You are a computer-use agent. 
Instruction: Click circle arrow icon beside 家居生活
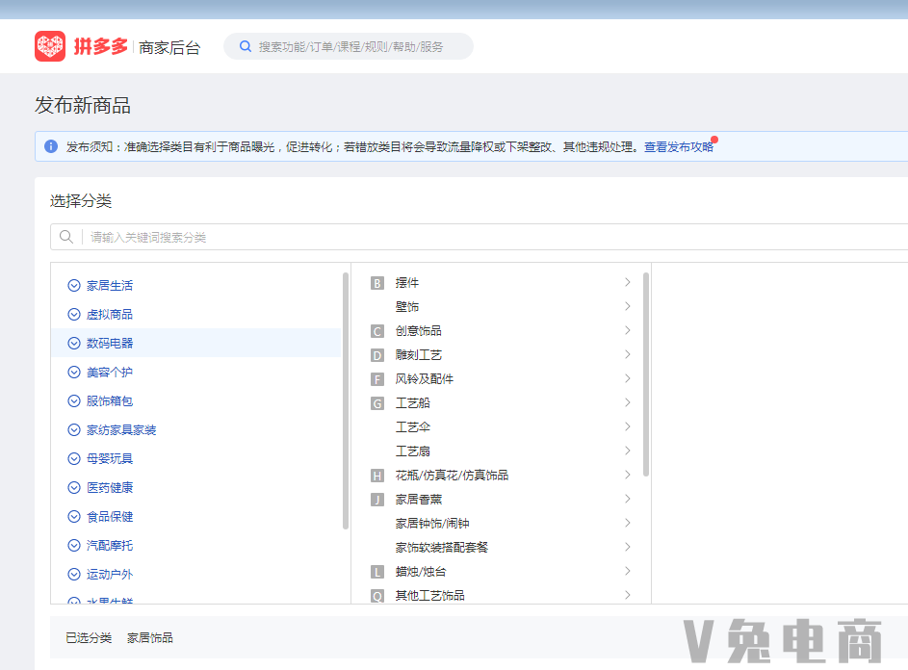[x=74, y=286]
